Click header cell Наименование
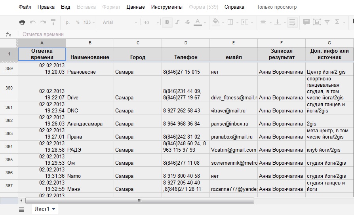Screen dimensions: 354x215 [x=90, y=54]
